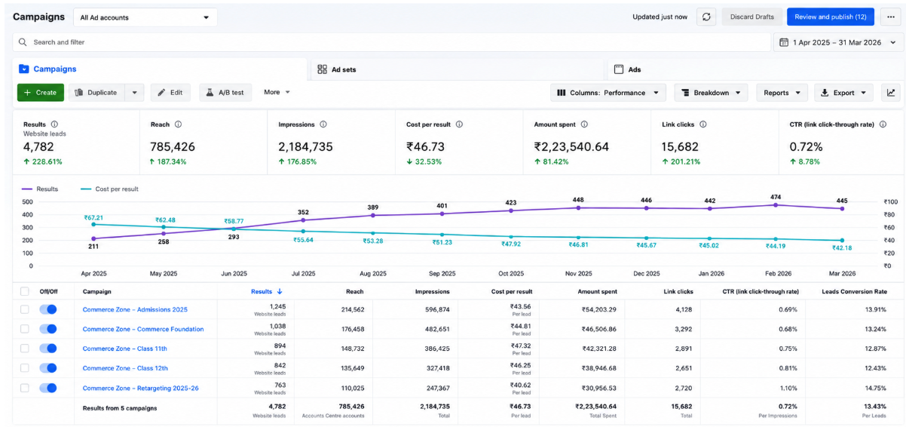This screenshot has height=427, width=906.
Task: Open the Commerce Zone – Retargeting 2025-26 link
Action: pos(140,388)
